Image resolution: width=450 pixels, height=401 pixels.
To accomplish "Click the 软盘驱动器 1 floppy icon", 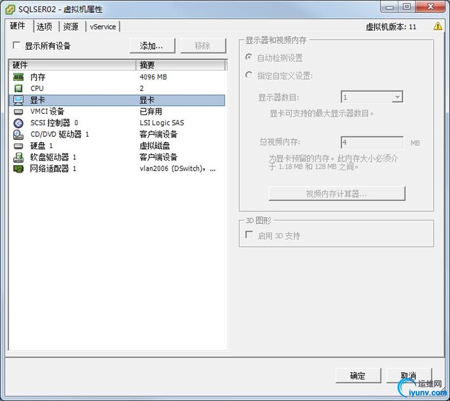I will pos(18,157).
